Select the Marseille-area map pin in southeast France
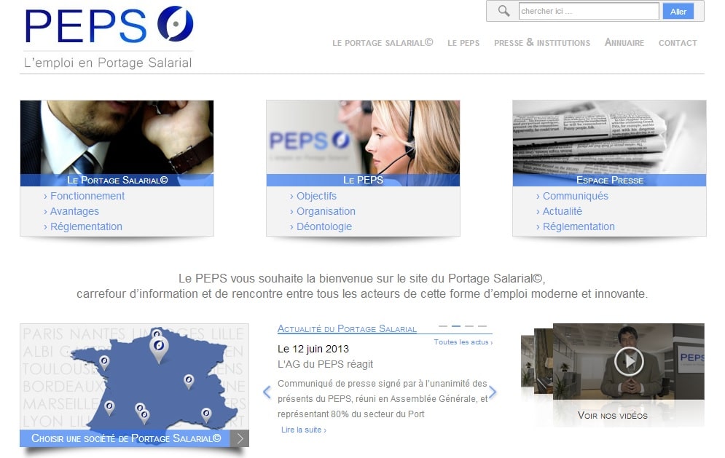Image resolution: width=725 pixels, height=458 pixels. pyautogui.click(x=206, y=414)
